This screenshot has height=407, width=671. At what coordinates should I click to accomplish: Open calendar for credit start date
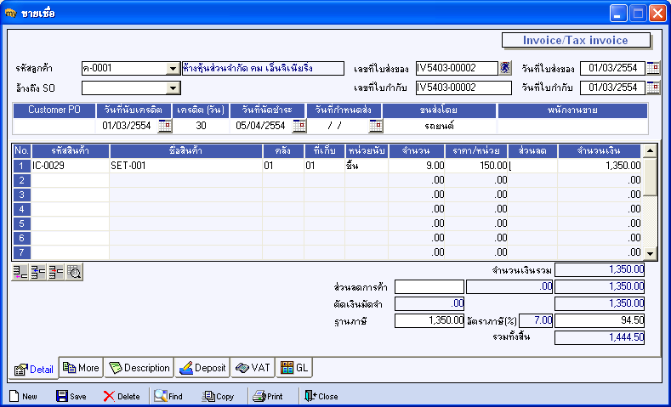coord(165,126)
